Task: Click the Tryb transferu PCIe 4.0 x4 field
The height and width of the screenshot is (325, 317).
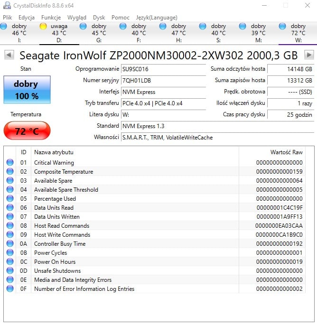Action: [x=163, y=103]
